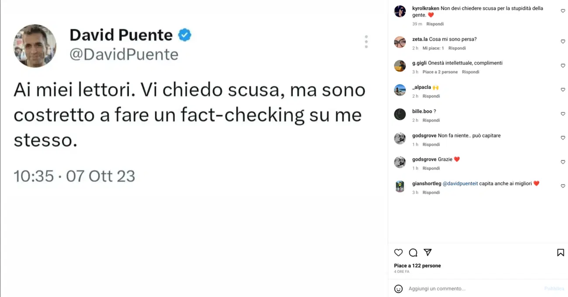Reply to bille.boo's comment
The image size is (568, 297).
(x=431, y=120)
